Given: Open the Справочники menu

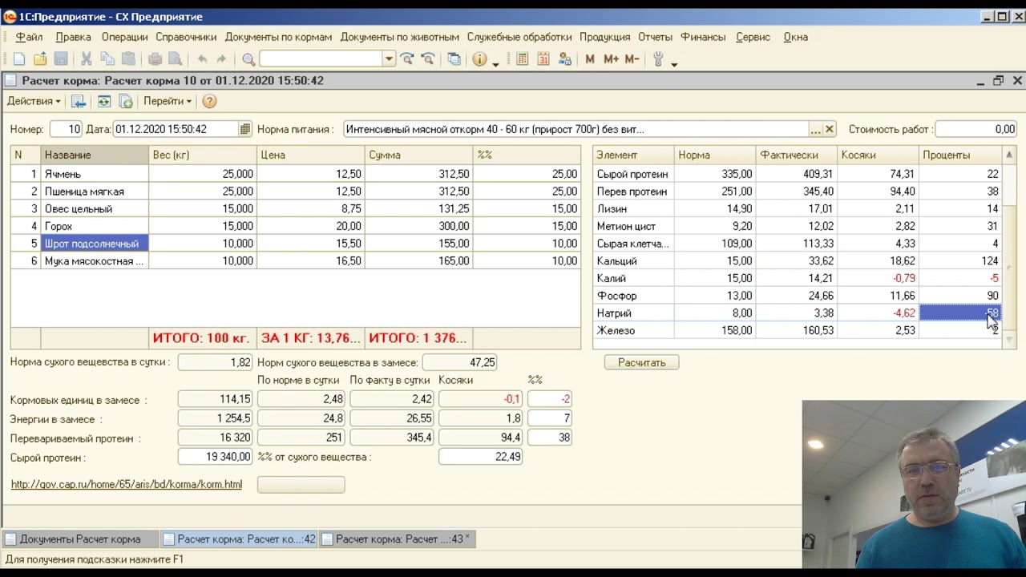Looking at the screenshot, I should 186,37.
